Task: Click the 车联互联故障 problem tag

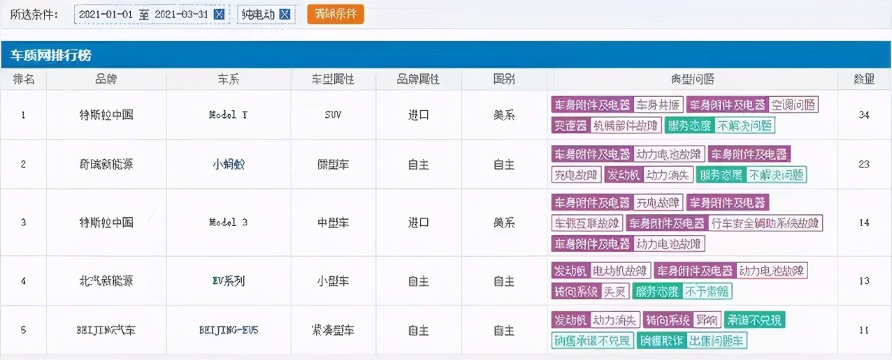Action: click(x=587, y=223)
